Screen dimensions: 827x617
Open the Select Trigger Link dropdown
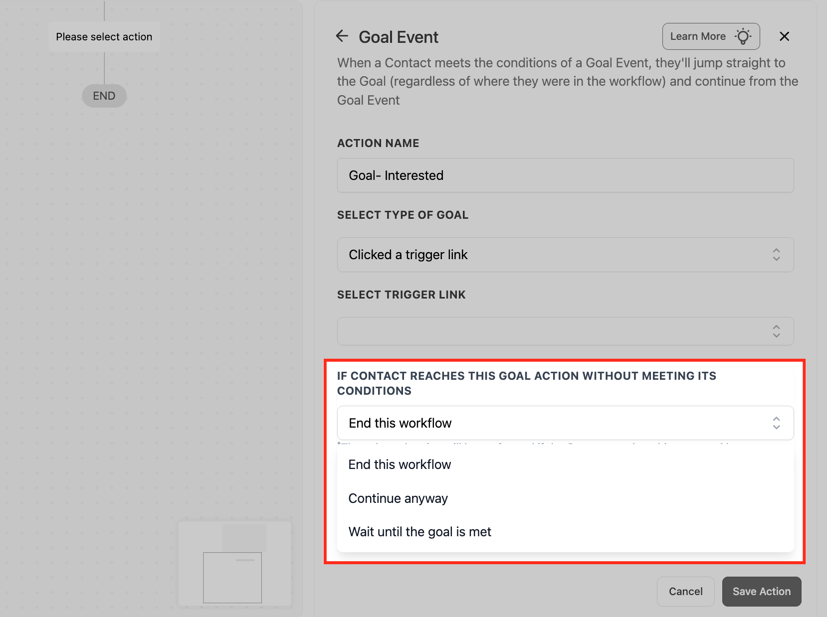(565, 331)
